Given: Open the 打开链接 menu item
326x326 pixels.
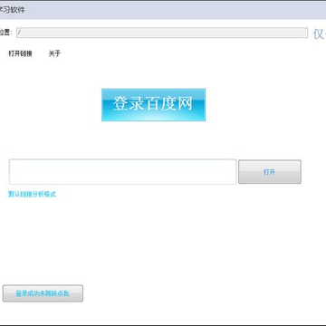Looking at the screenshot, I should tap(20, 53).
